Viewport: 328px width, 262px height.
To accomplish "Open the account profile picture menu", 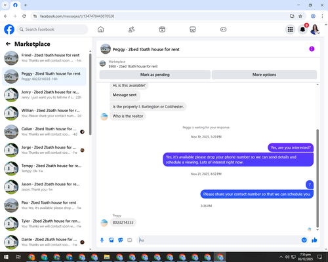I will (x=315, y=29).
